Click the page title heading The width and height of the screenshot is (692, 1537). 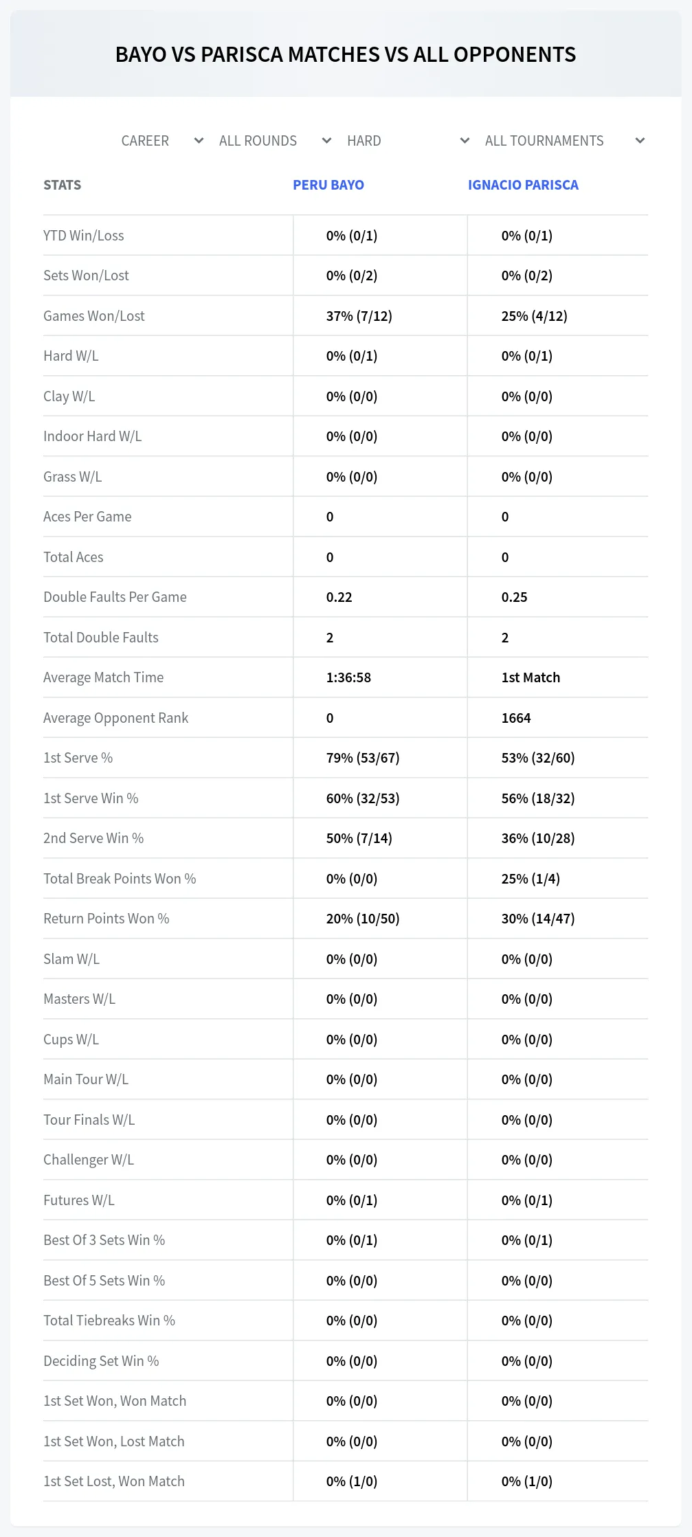(x=346, y=54)
